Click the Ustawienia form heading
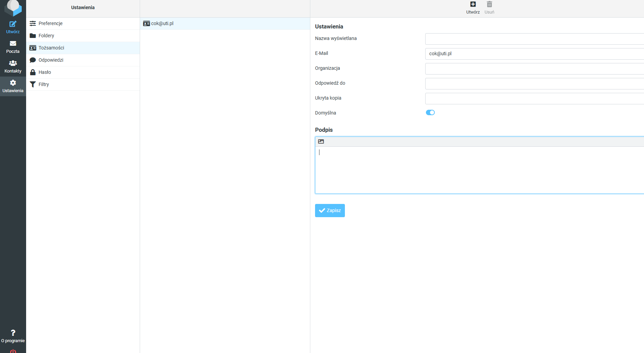Viewport: 644px width, 353px height. pyautogui.click(x=329, y=26)
